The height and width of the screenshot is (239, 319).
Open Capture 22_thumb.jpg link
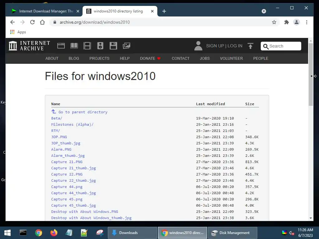pyautogui.click(x=74, y=180)
